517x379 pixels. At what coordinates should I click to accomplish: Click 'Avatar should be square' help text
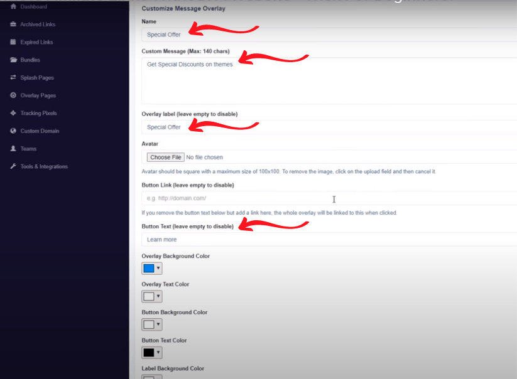tap(289, 171)
